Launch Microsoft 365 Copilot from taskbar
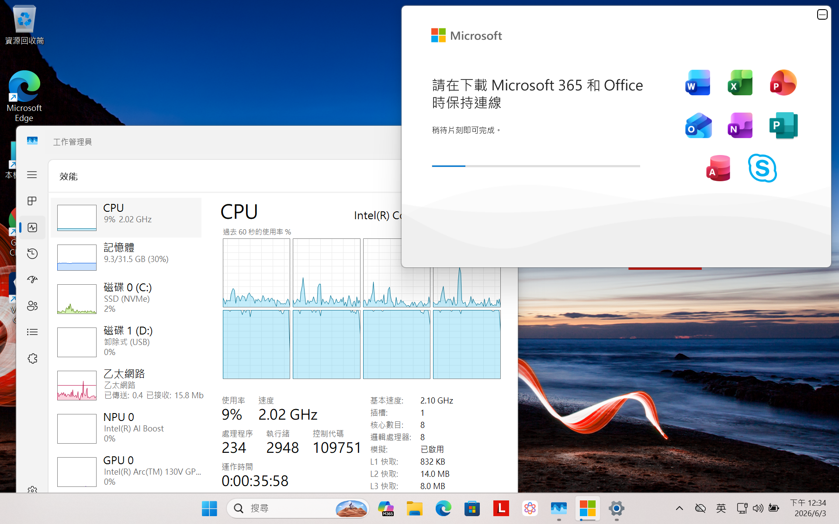Viewport: 839px width, 524px height. 385,508
